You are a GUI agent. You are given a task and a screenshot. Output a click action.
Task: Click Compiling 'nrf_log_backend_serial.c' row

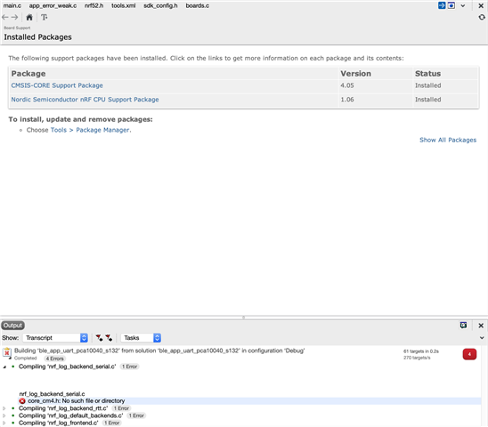[67, 367]
